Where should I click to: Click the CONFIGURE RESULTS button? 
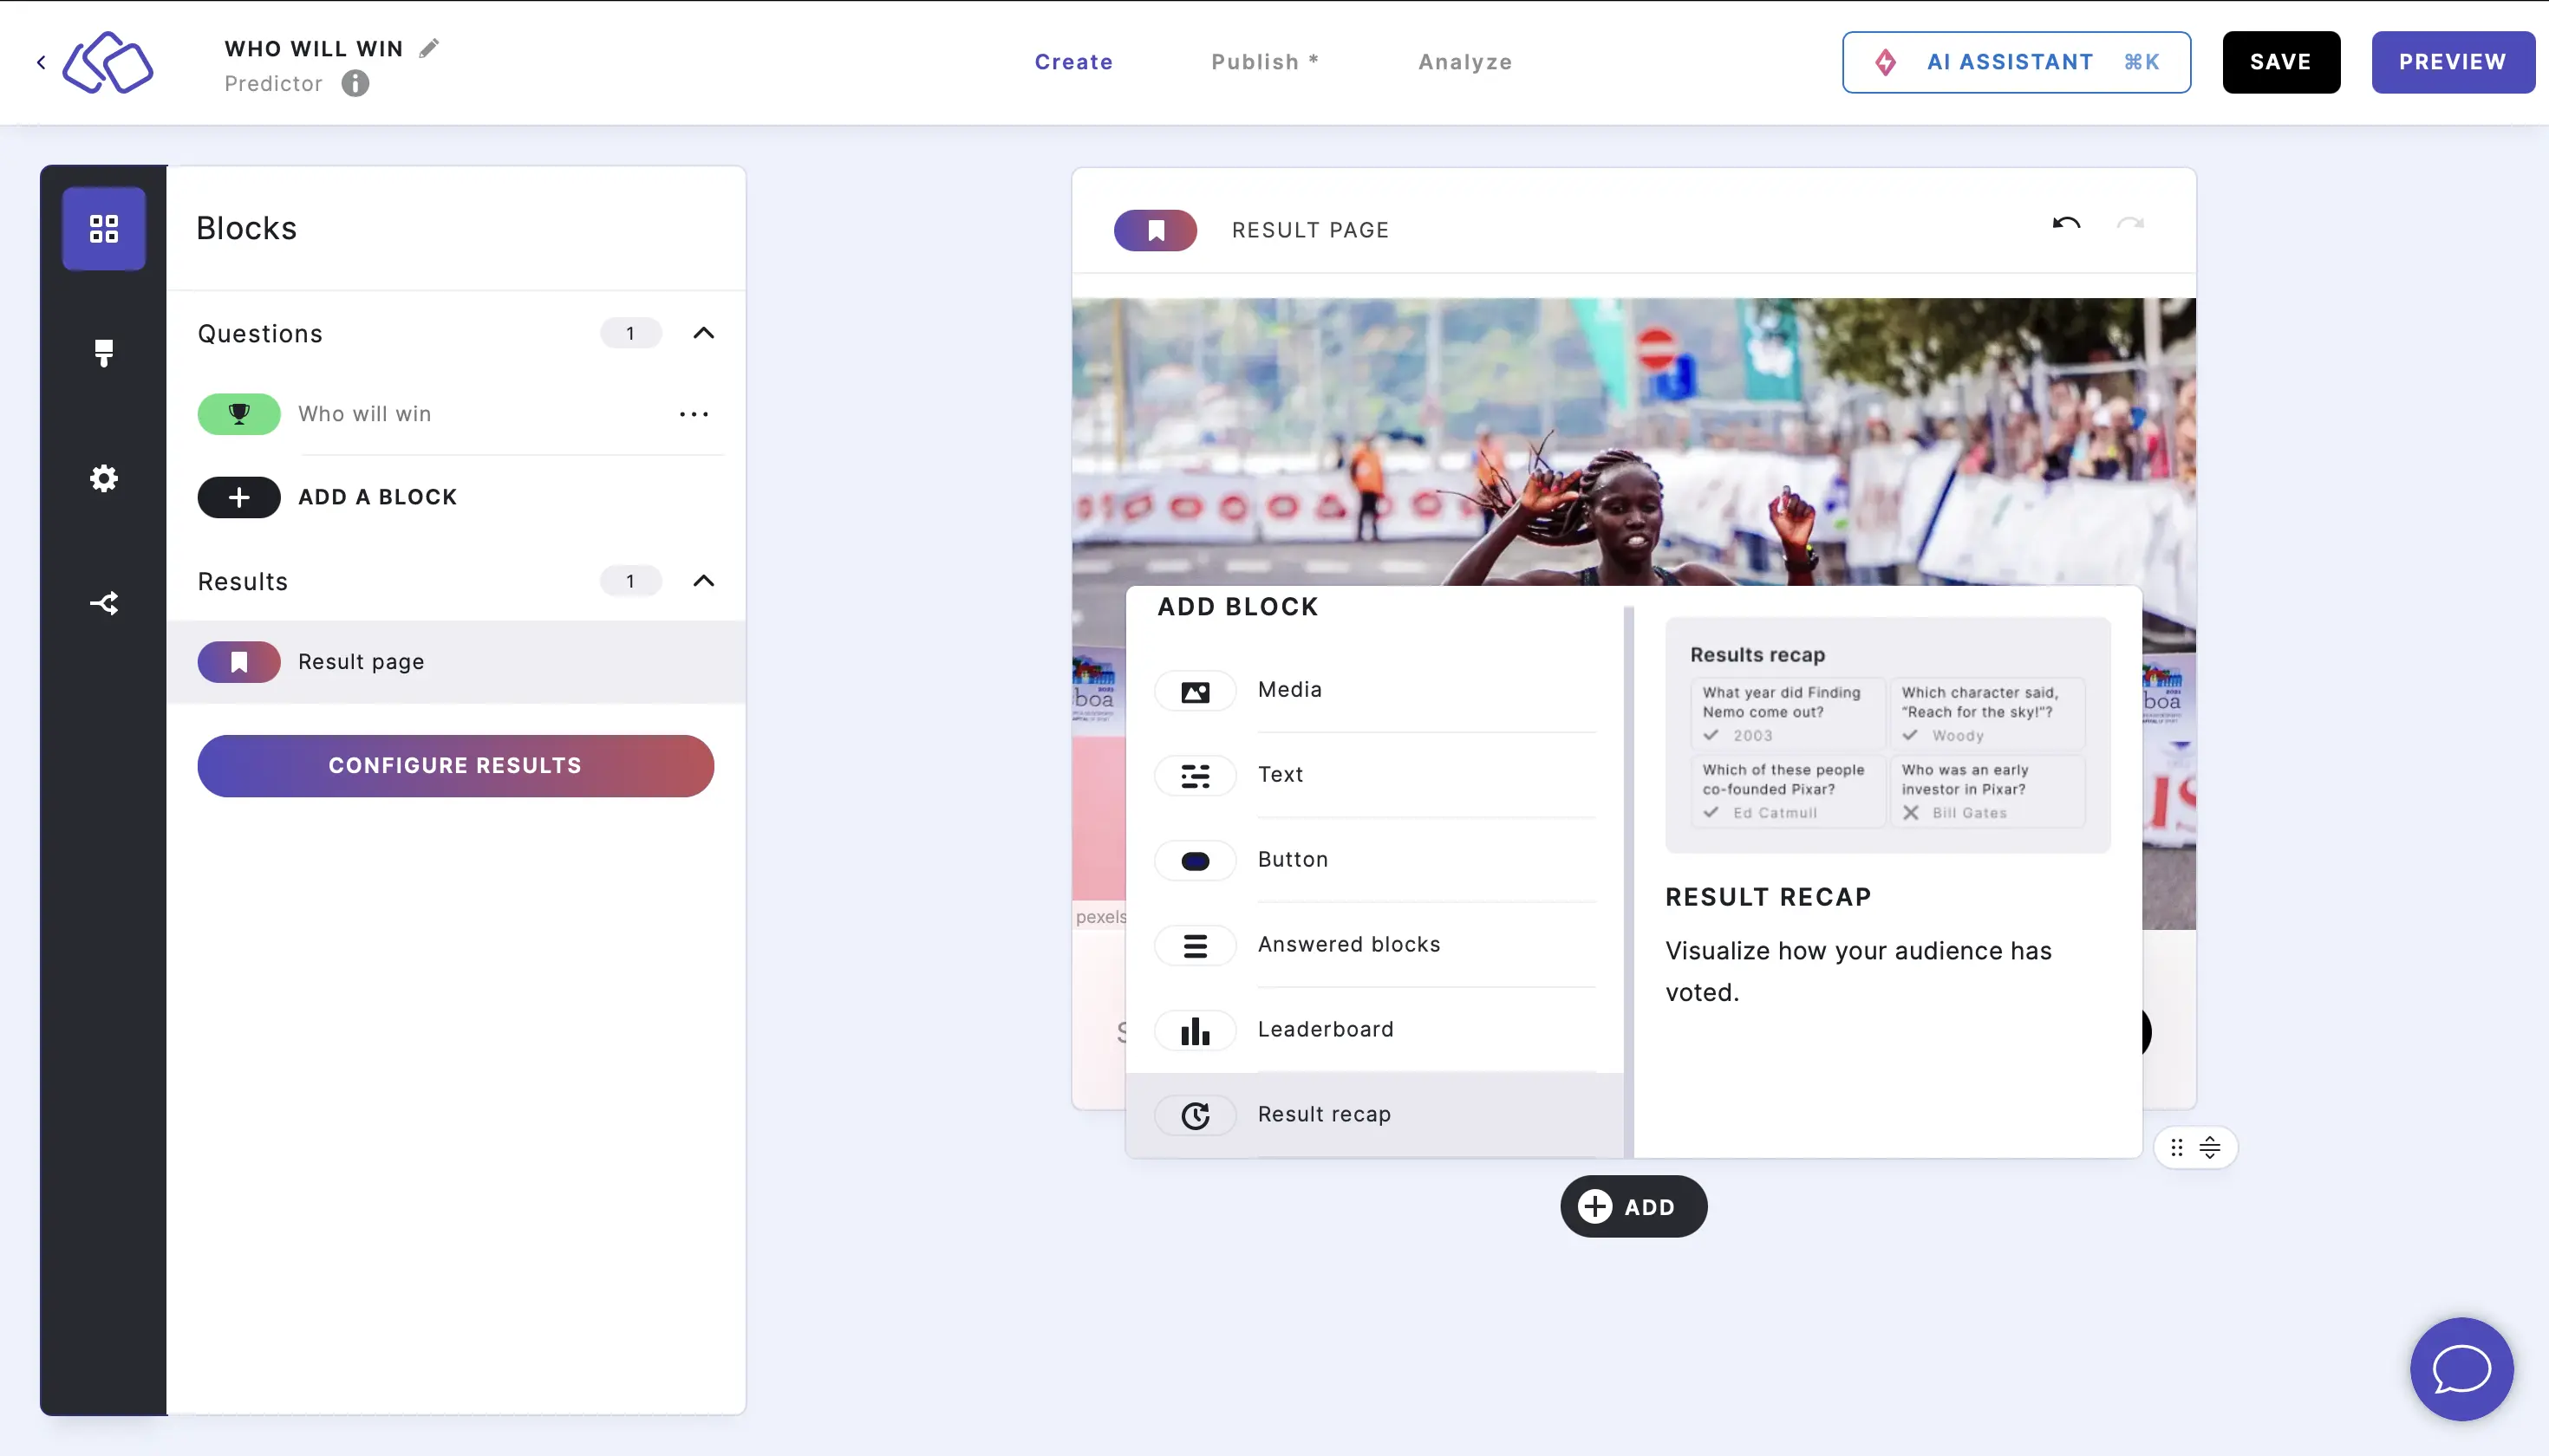tap(455, 764)
